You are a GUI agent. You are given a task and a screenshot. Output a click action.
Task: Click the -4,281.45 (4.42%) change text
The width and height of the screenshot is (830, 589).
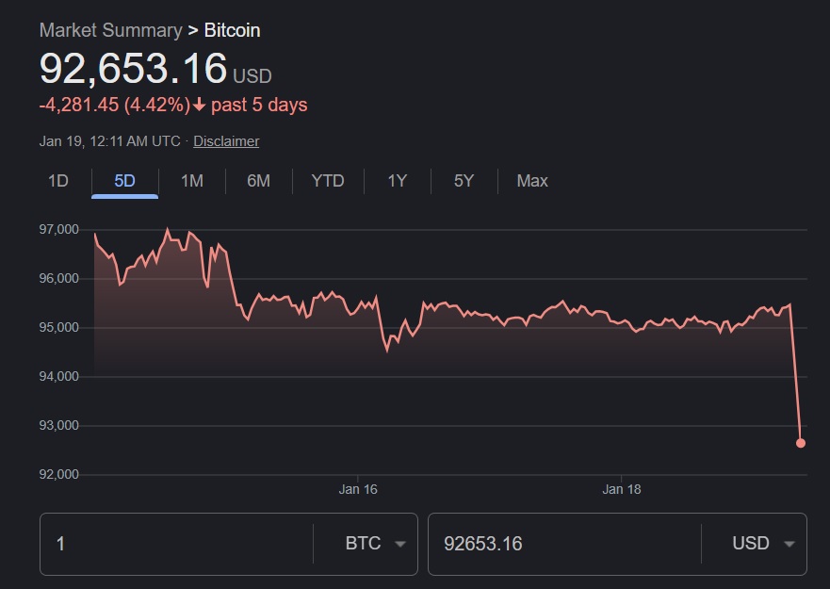pyautogui.click(x=114, y=105)
